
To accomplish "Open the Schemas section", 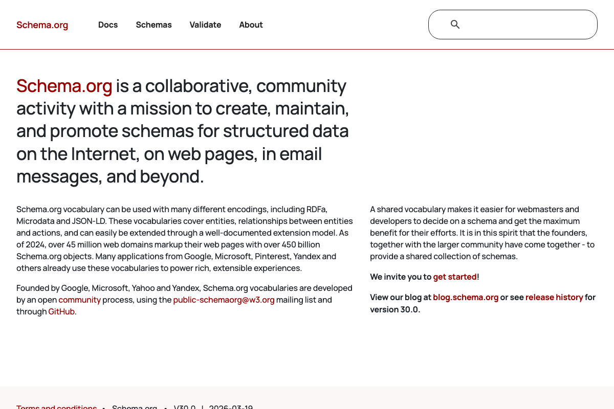I will (x=153, y=25).
